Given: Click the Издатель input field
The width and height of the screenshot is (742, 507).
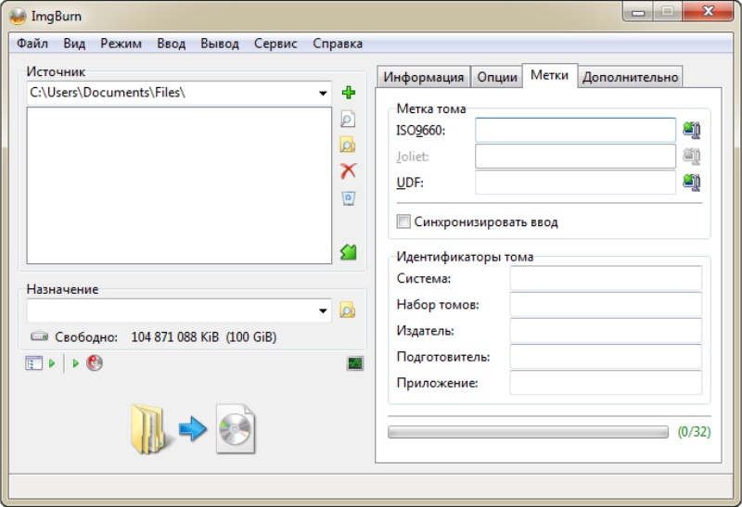Looking at the screenshot, I should (x=606, y=331).
